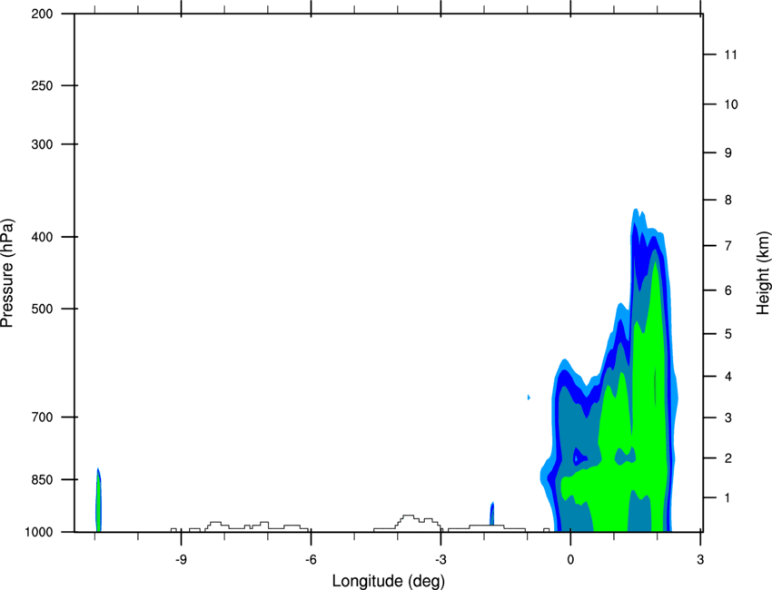Click the -3 longitude tick label
Image resolution: width=772 pixels, height=590 pixels.
440,559
